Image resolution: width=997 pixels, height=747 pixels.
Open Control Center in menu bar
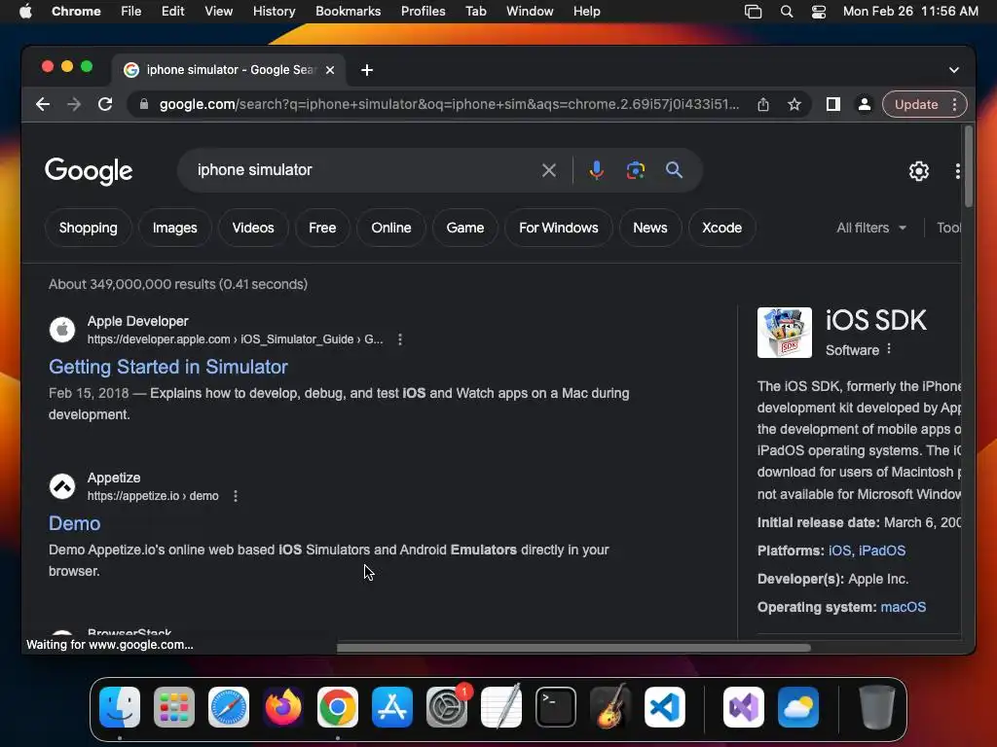click(x=818, y=12)
